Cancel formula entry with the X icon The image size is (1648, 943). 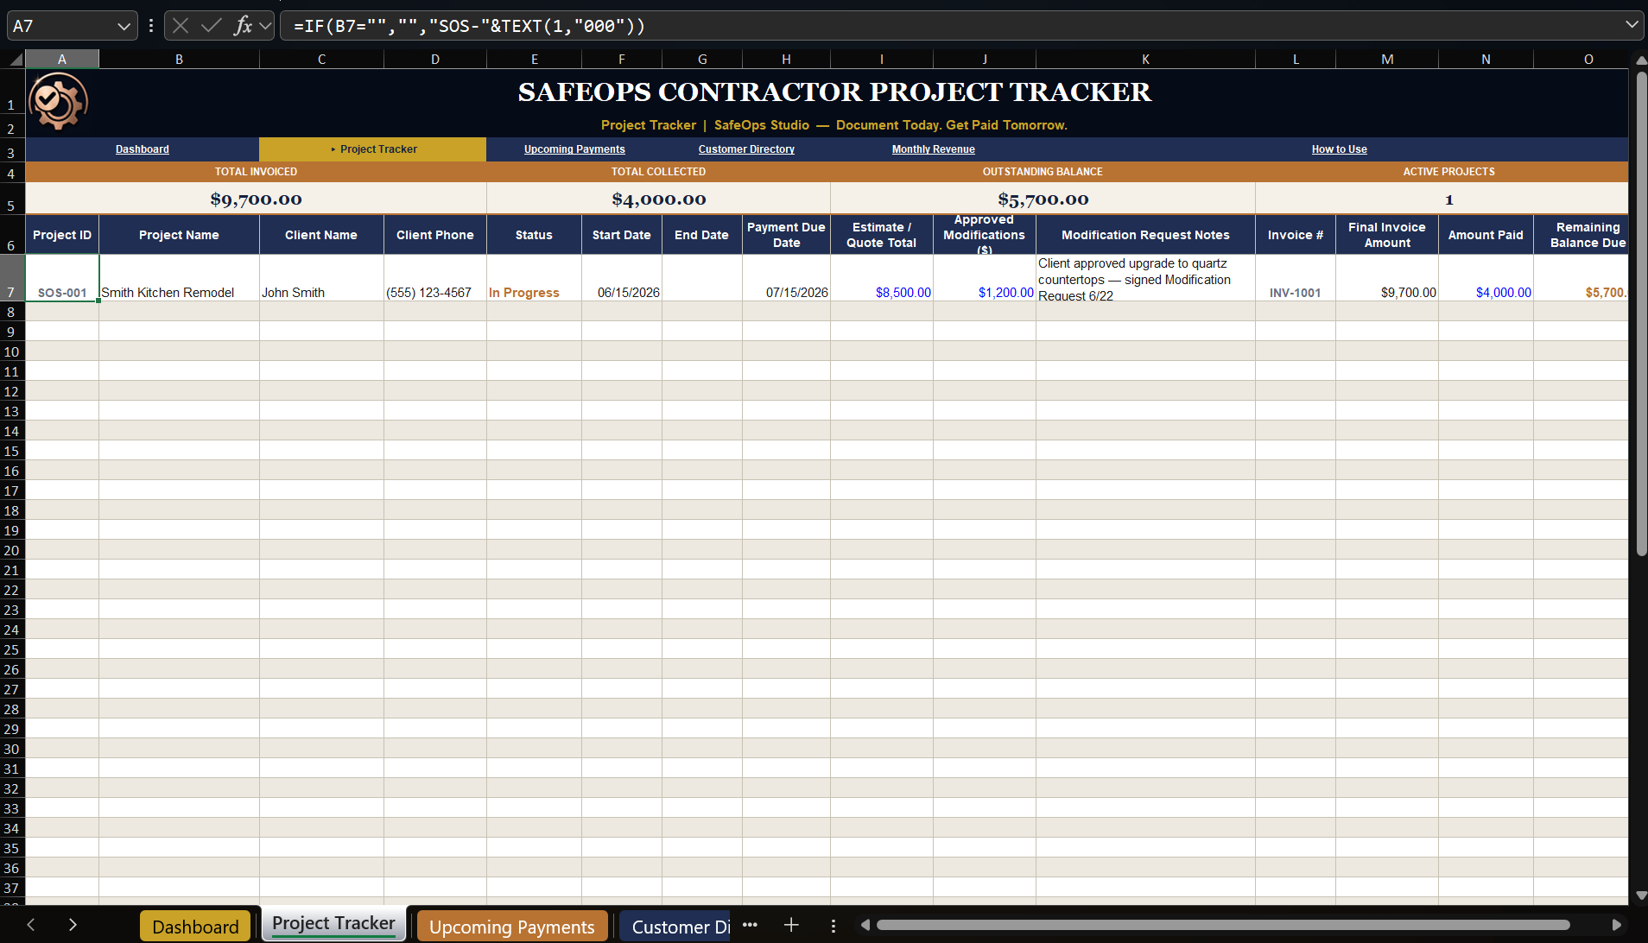(x=181, y=26)
